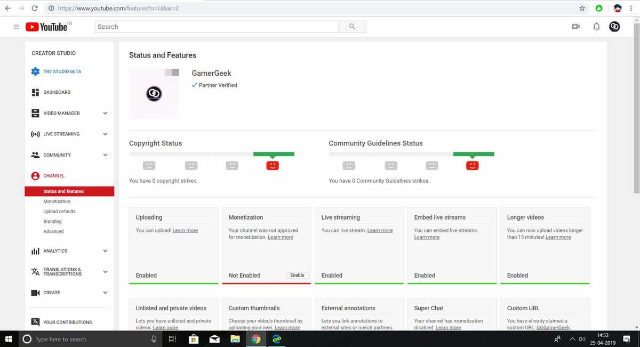The height and width of the screenshot is (347, 640).
Task: Click the search magnifier button
Action: (x=352, y=27)
